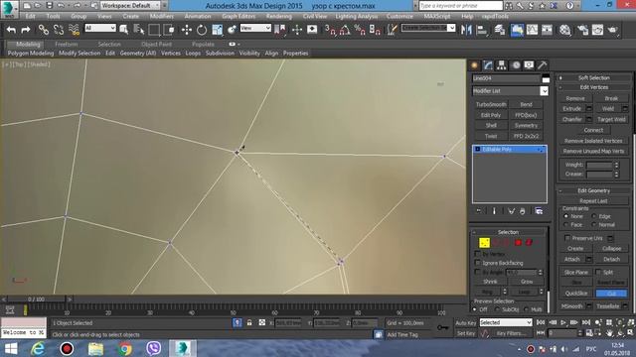636x357 pixels.
Task: Open the Rendering menu
Action: (x=278, y=16)
